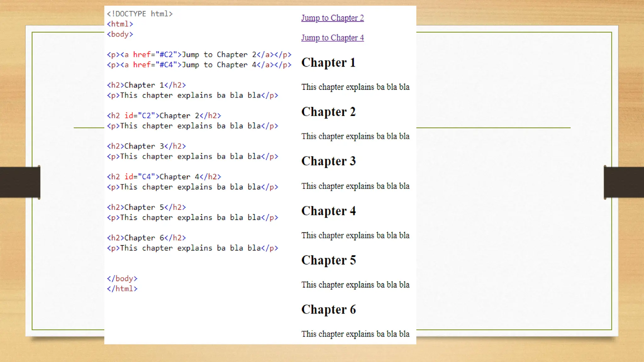The height and width of the screenshot is (362, 644).
Task: Click the h2 id="C4" code line
Action: click(164, 177)
